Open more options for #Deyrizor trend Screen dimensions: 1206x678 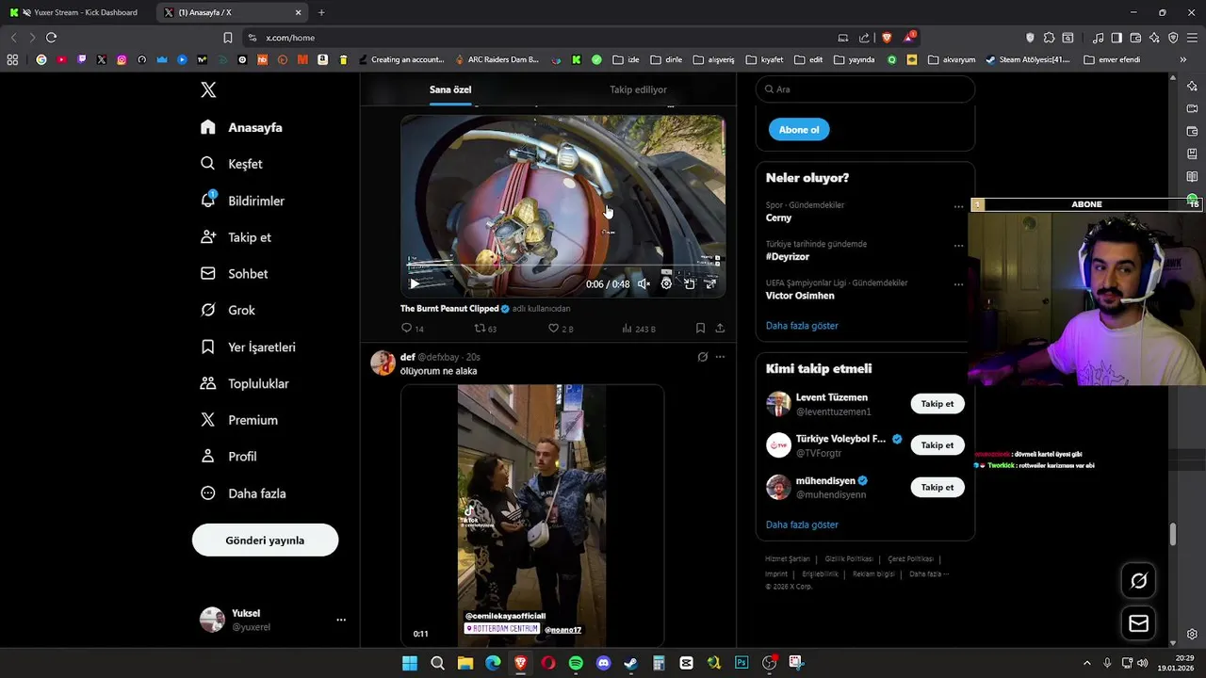coord(958,245)
